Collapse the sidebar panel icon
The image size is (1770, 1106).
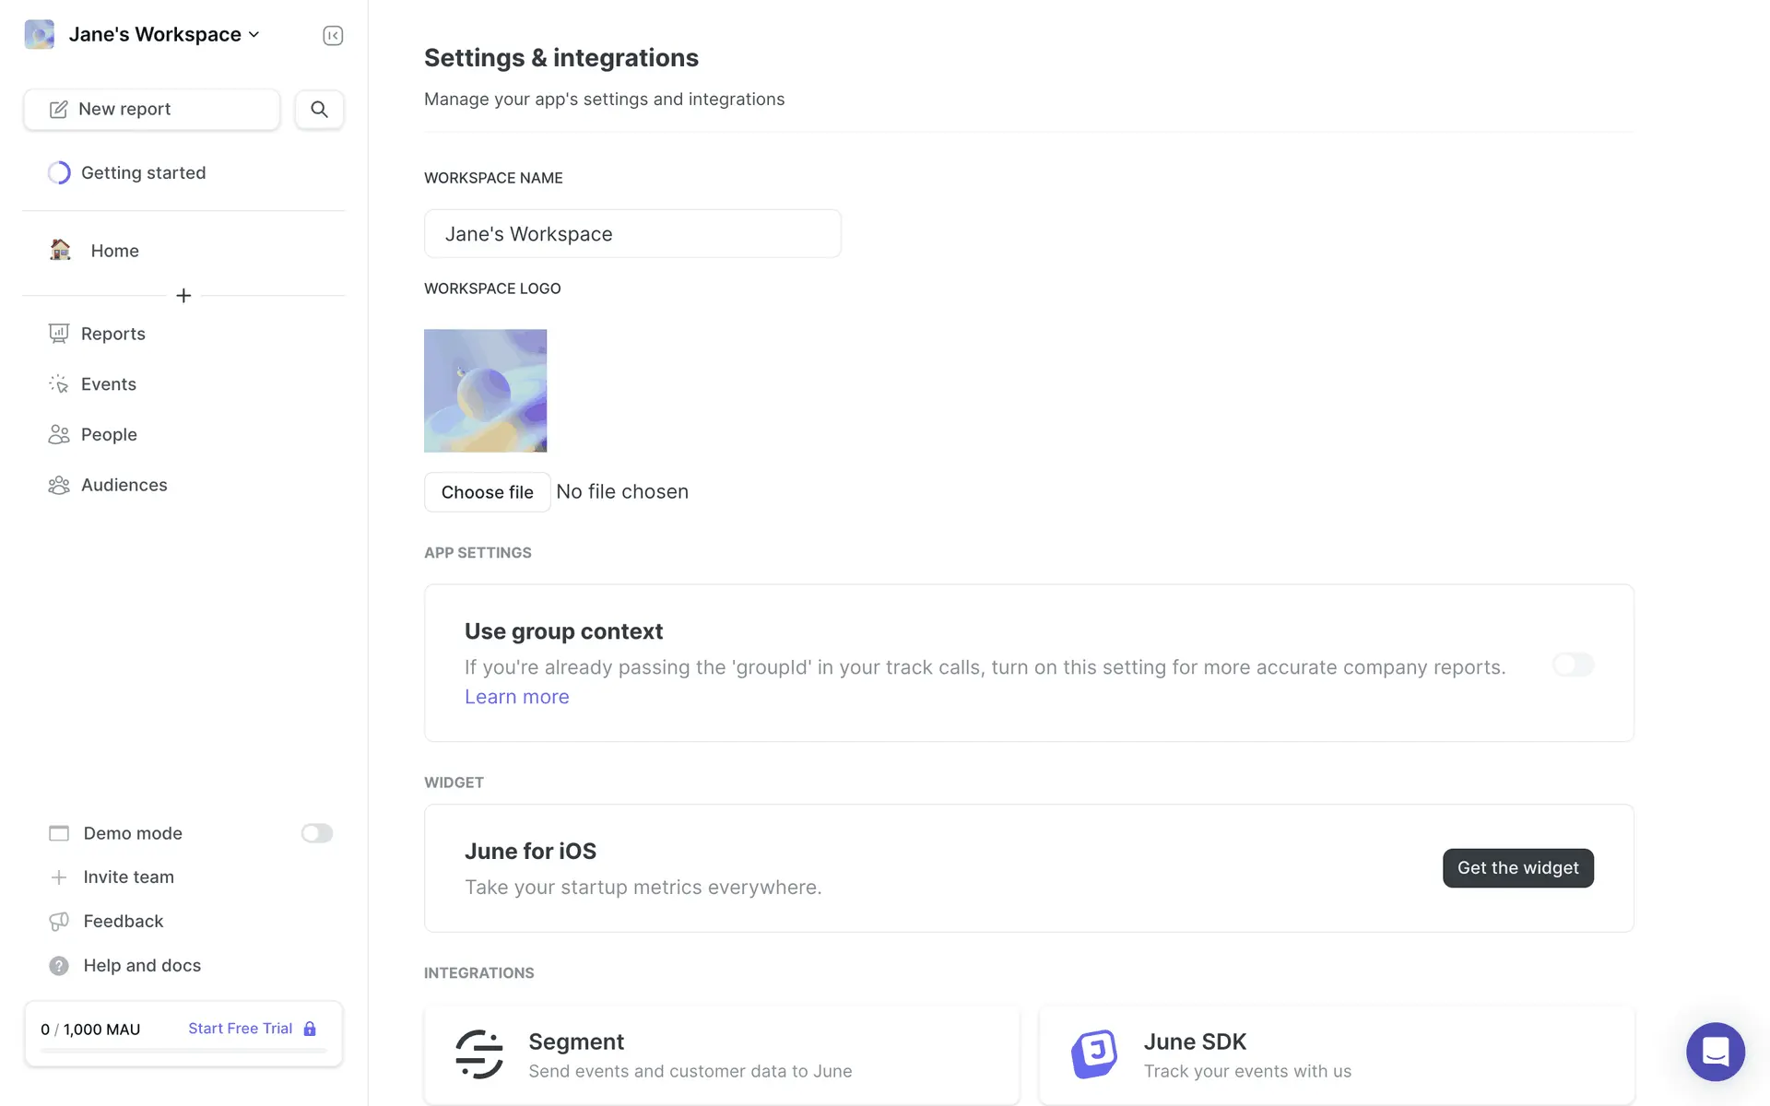[333, 35]
